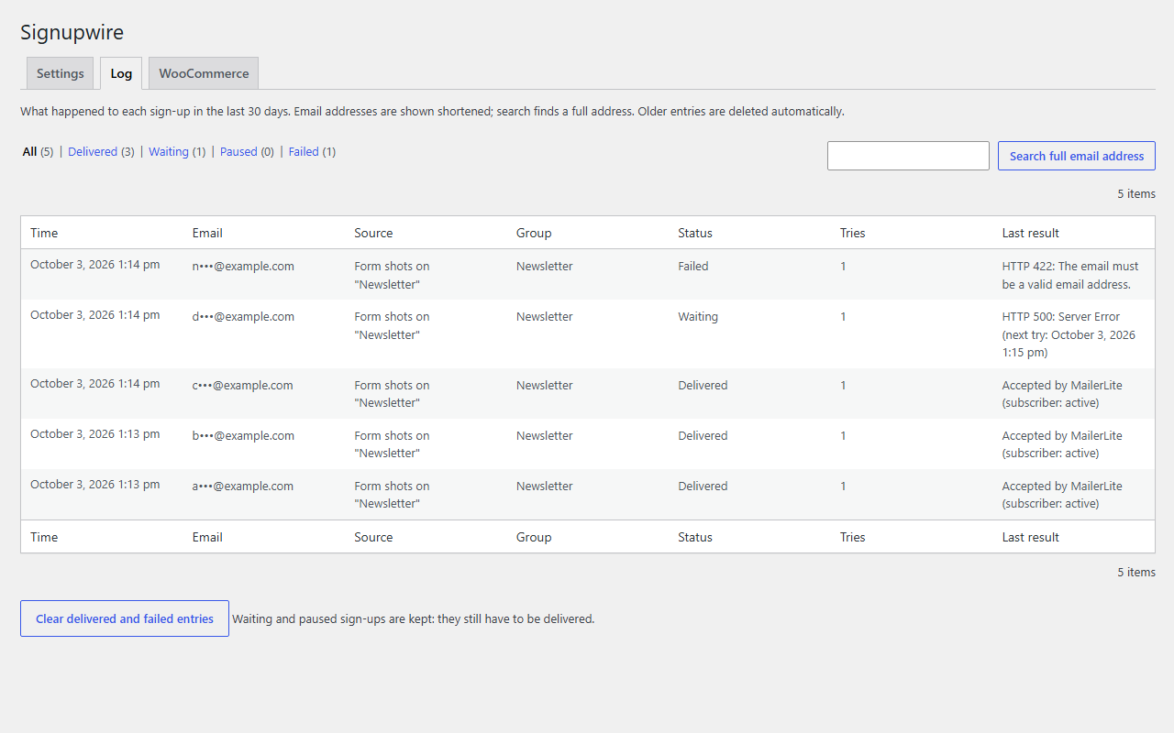1174x733 pixels.
Task: Click Clear delivered and failed entries
Action: pyautogui.click(x=125, y=618)
